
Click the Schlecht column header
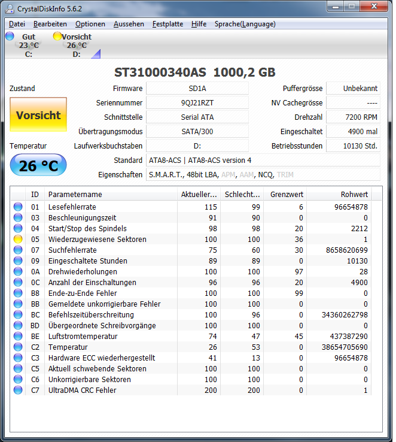[x=242, y=194]
